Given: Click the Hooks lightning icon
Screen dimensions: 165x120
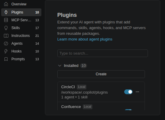Looking at the screenshot, I should pos(6,51).
